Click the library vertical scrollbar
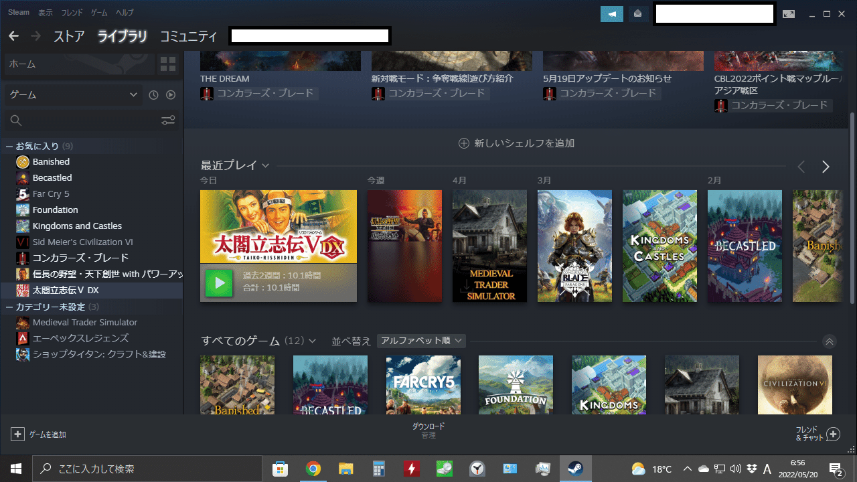This screenshot has height=482, width=857. [x=852, y=208]
